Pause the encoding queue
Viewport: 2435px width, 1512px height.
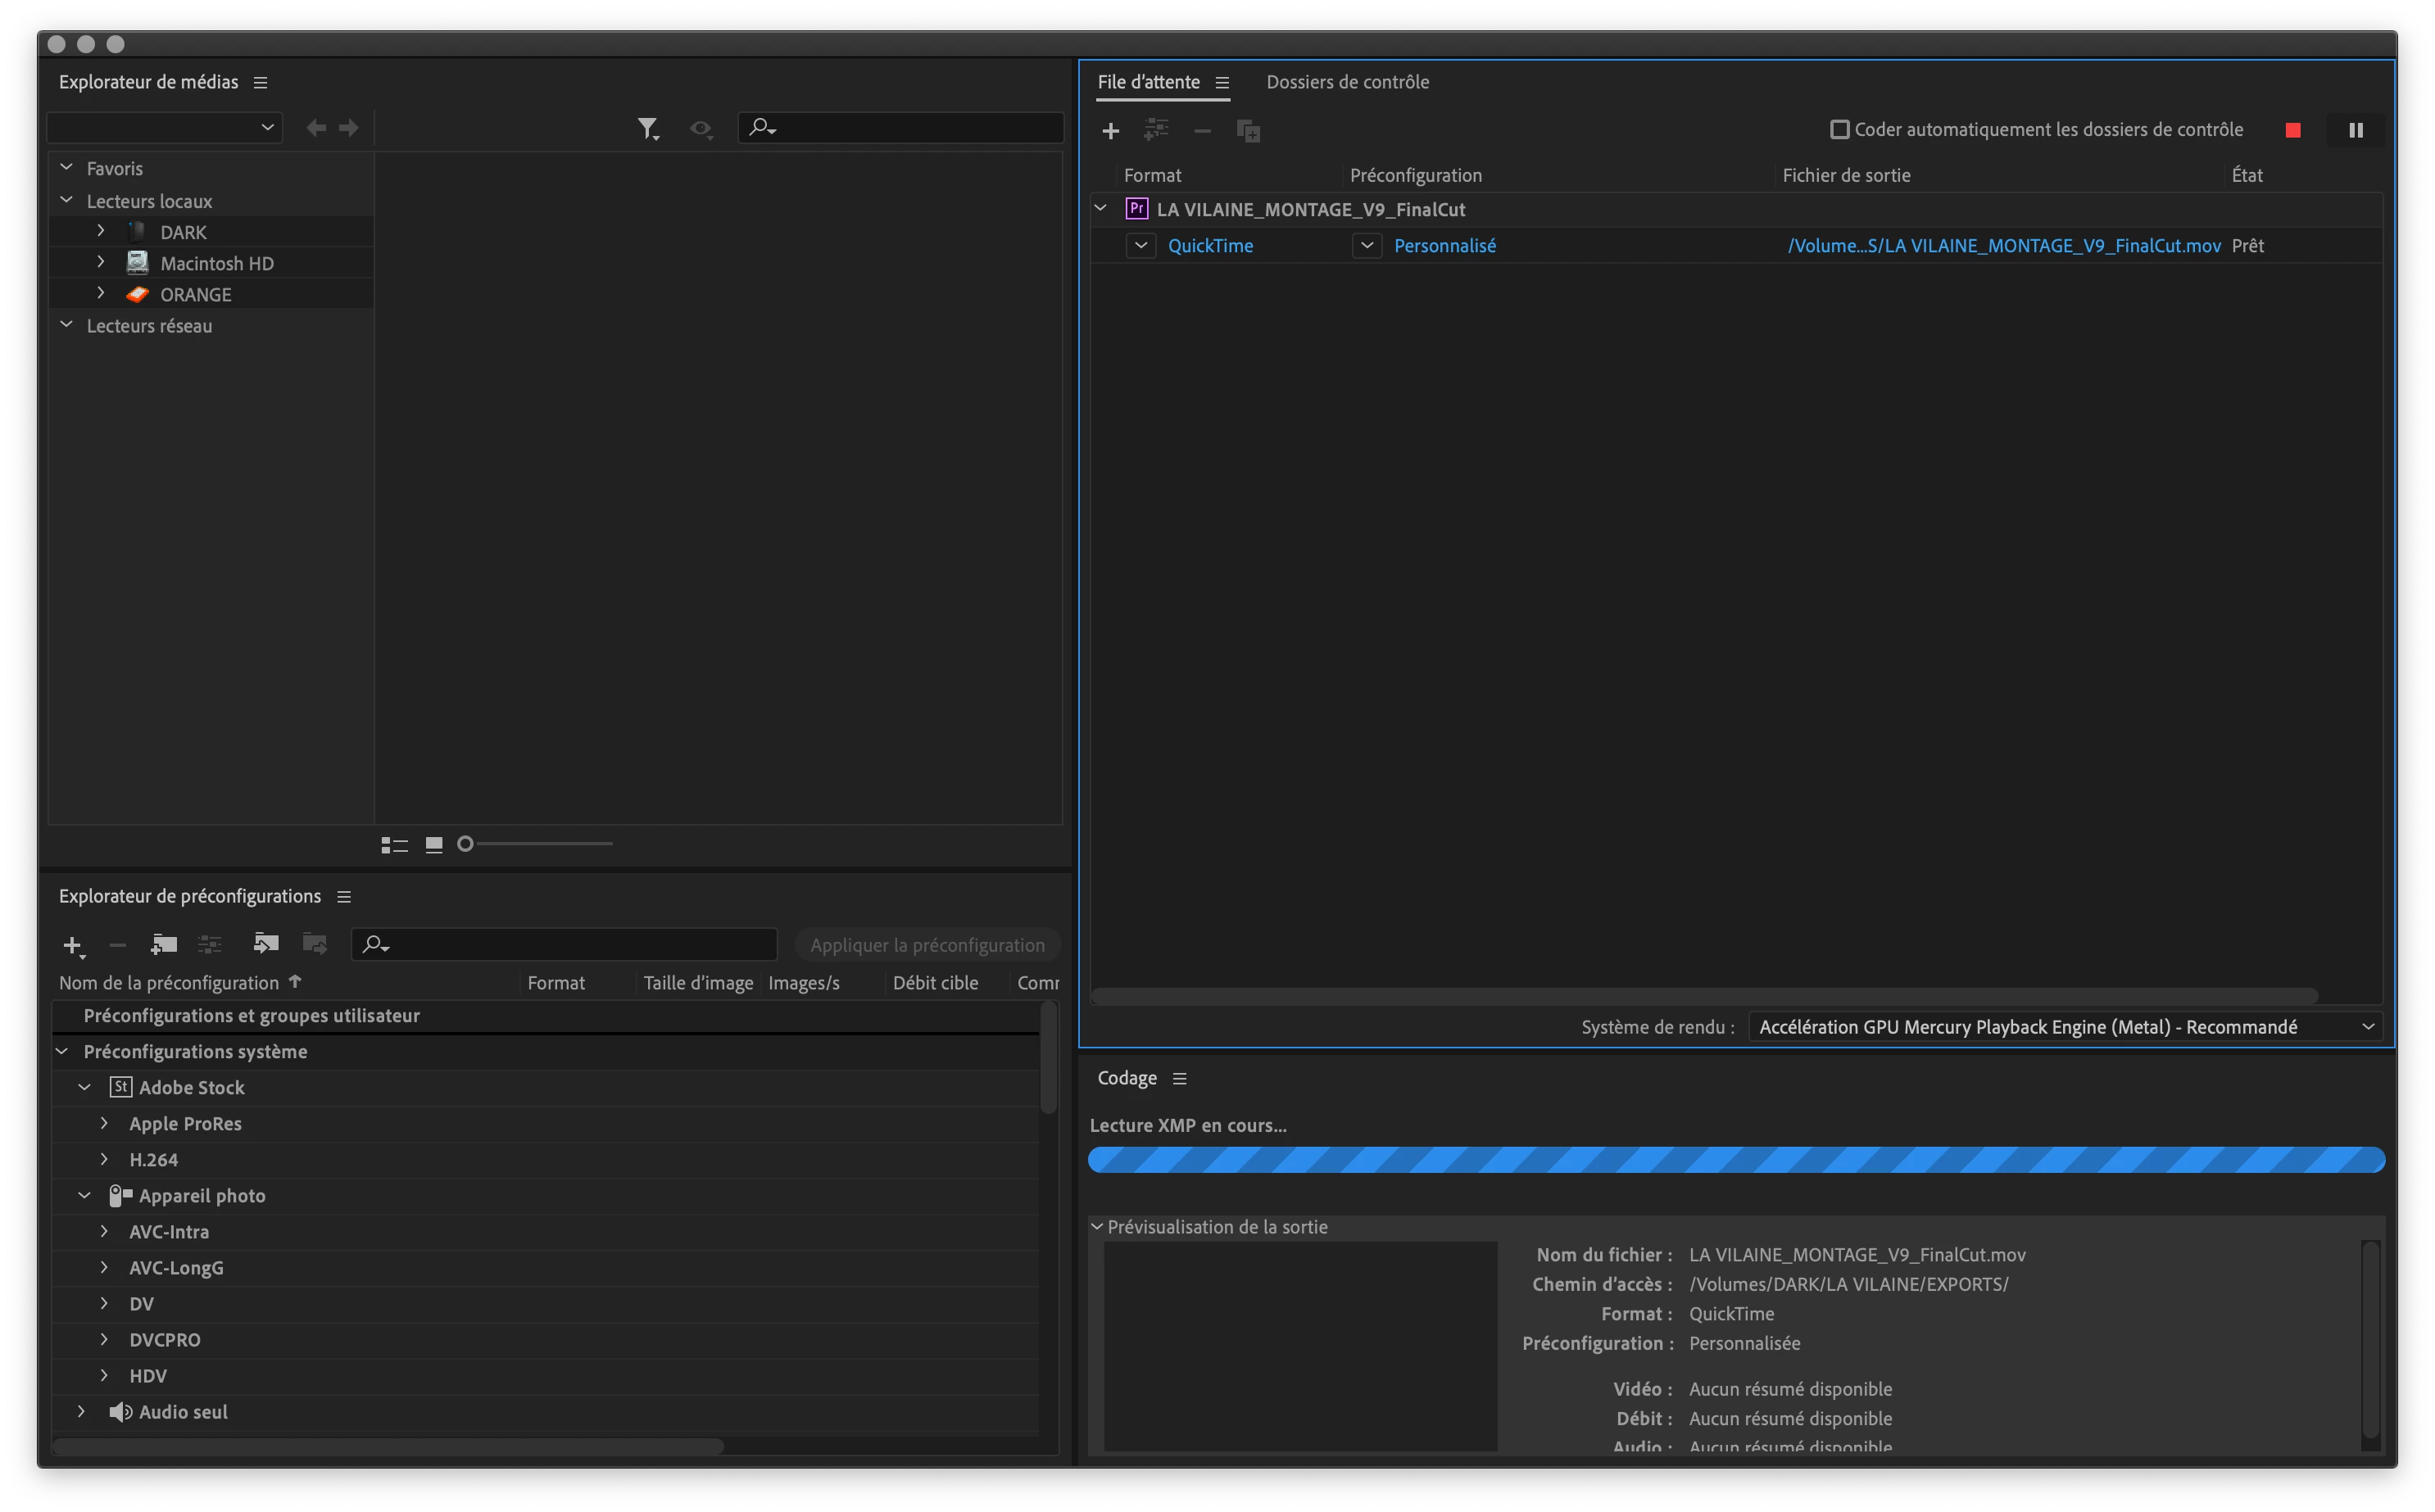click(x=2355, y=130)
